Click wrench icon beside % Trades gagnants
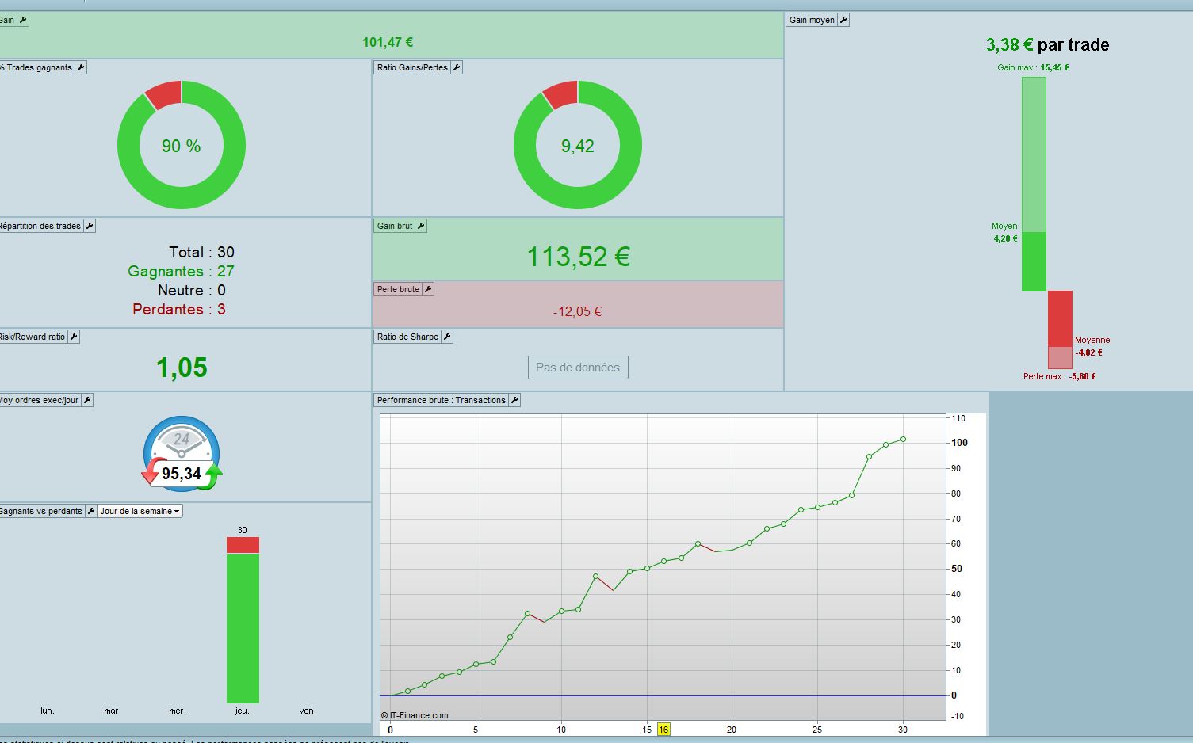The width and height of the screenshot is (1193, 743). click(81, 67)
